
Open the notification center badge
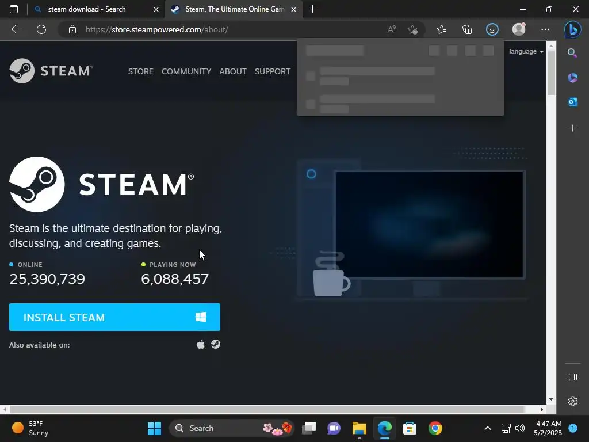[573, 428]
